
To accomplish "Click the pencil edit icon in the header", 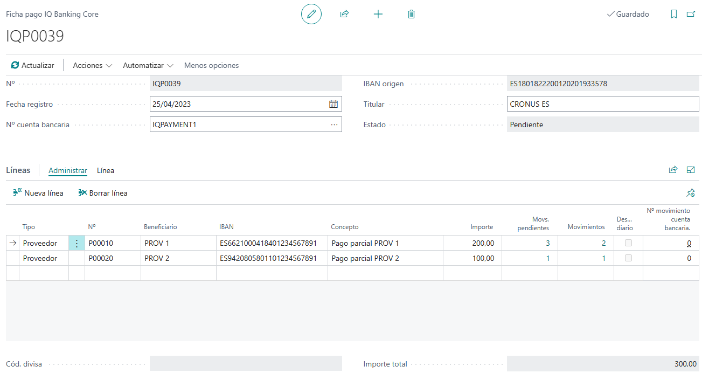I will coord(311,14).
